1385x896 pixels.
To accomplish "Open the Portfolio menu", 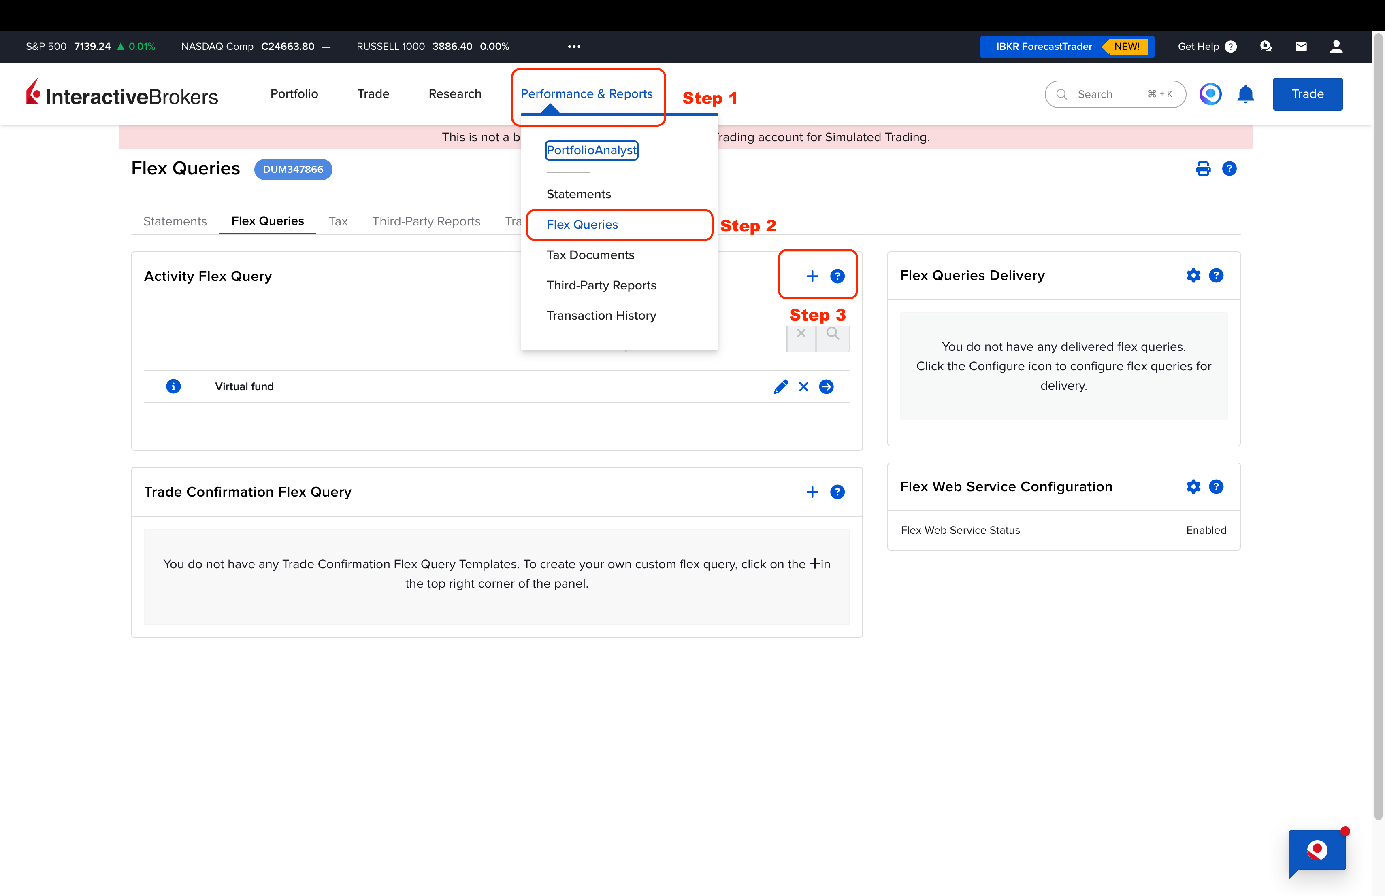I will (294, 94).
